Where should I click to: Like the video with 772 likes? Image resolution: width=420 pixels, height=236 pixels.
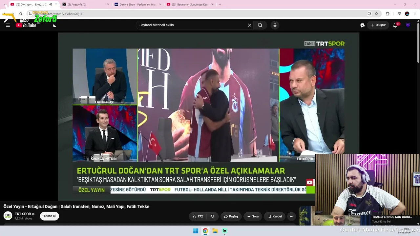point(198,216)
